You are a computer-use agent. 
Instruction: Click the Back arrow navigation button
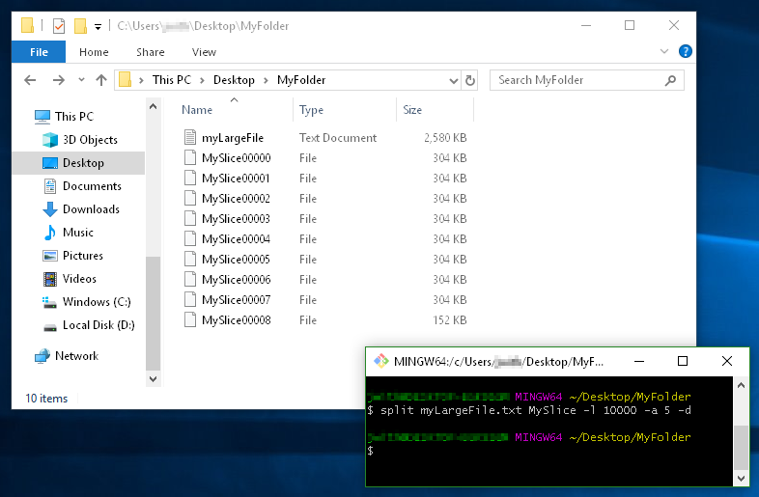click(31, 80)
